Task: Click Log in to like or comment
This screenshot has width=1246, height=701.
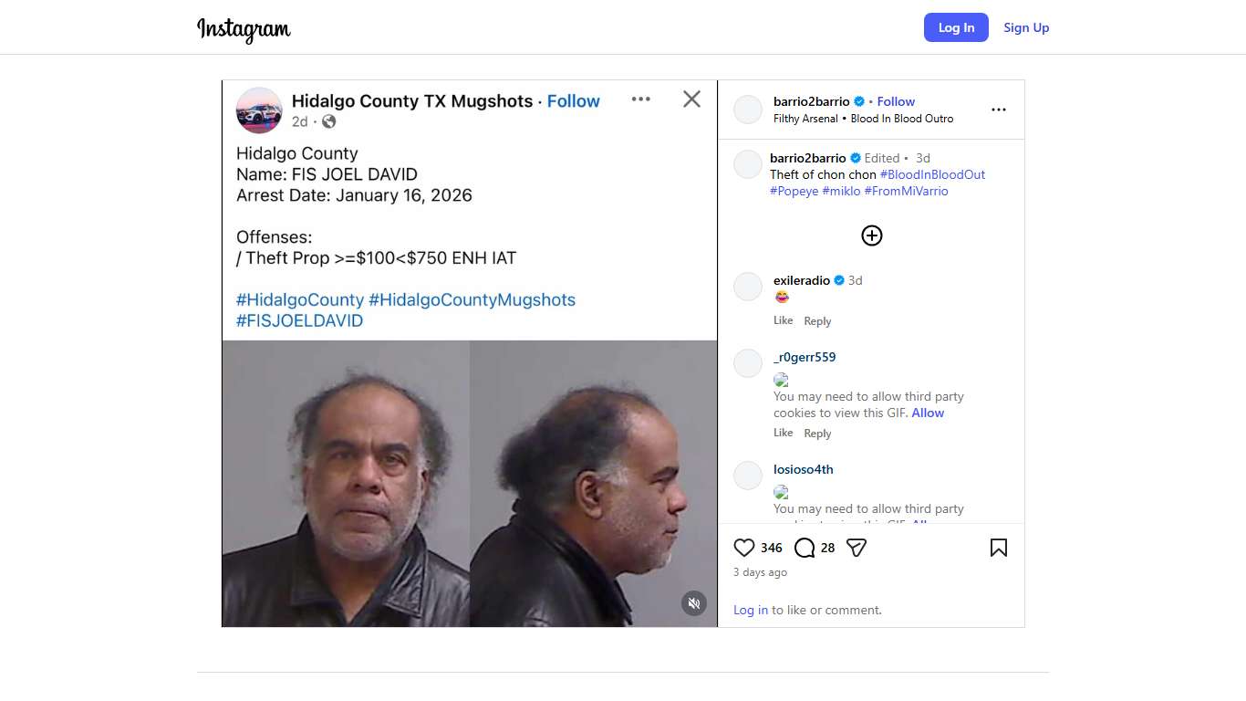Action: [751, 610]
